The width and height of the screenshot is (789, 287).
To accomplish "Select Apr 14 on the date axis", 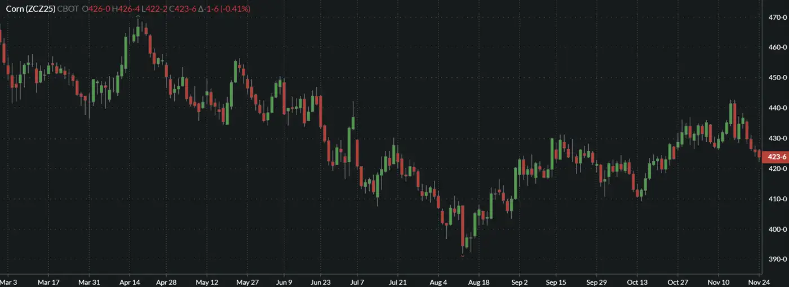I will [x=130, y=282].
